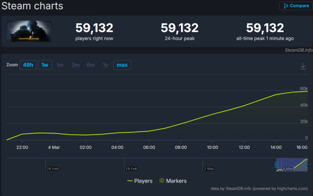Click the 08:00 x-axis label
The height and width of the screenshot is (196, 313).
point(181,147)
